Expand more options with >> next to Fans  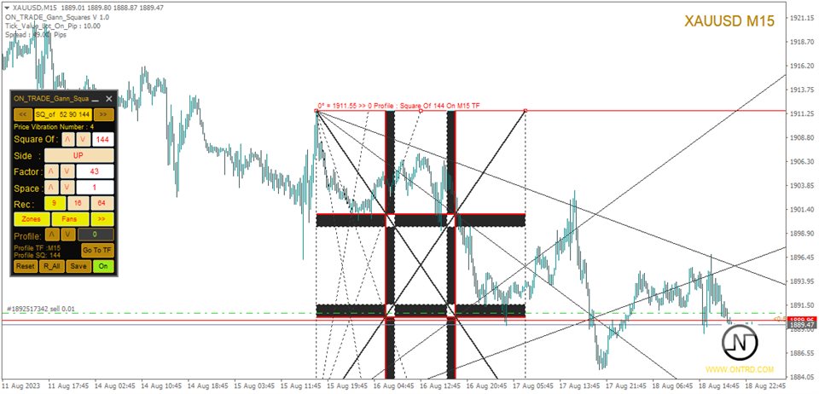(102, 219)
